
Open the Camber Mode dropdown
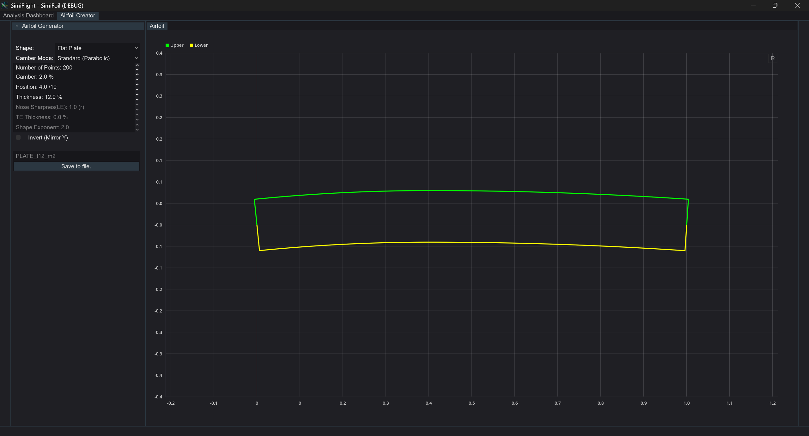pos(97,58)
